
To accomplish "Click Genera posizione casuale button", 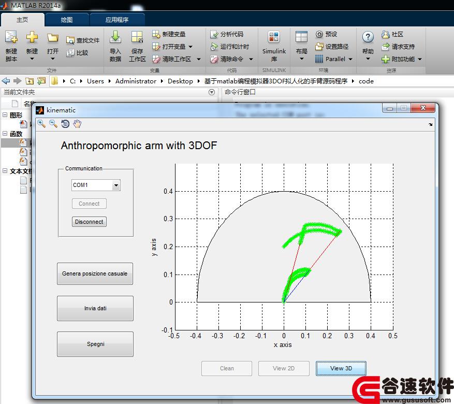I will [x=95, y=273].
